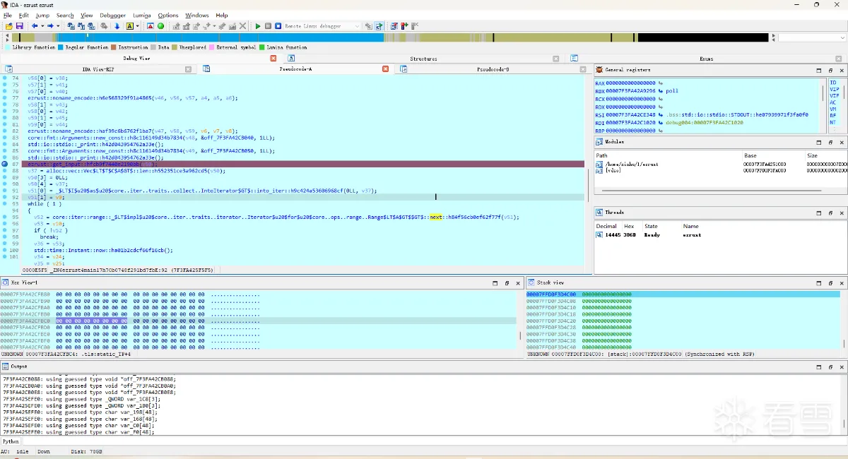Jump forward with the blue right arrow

pos(51,26)
